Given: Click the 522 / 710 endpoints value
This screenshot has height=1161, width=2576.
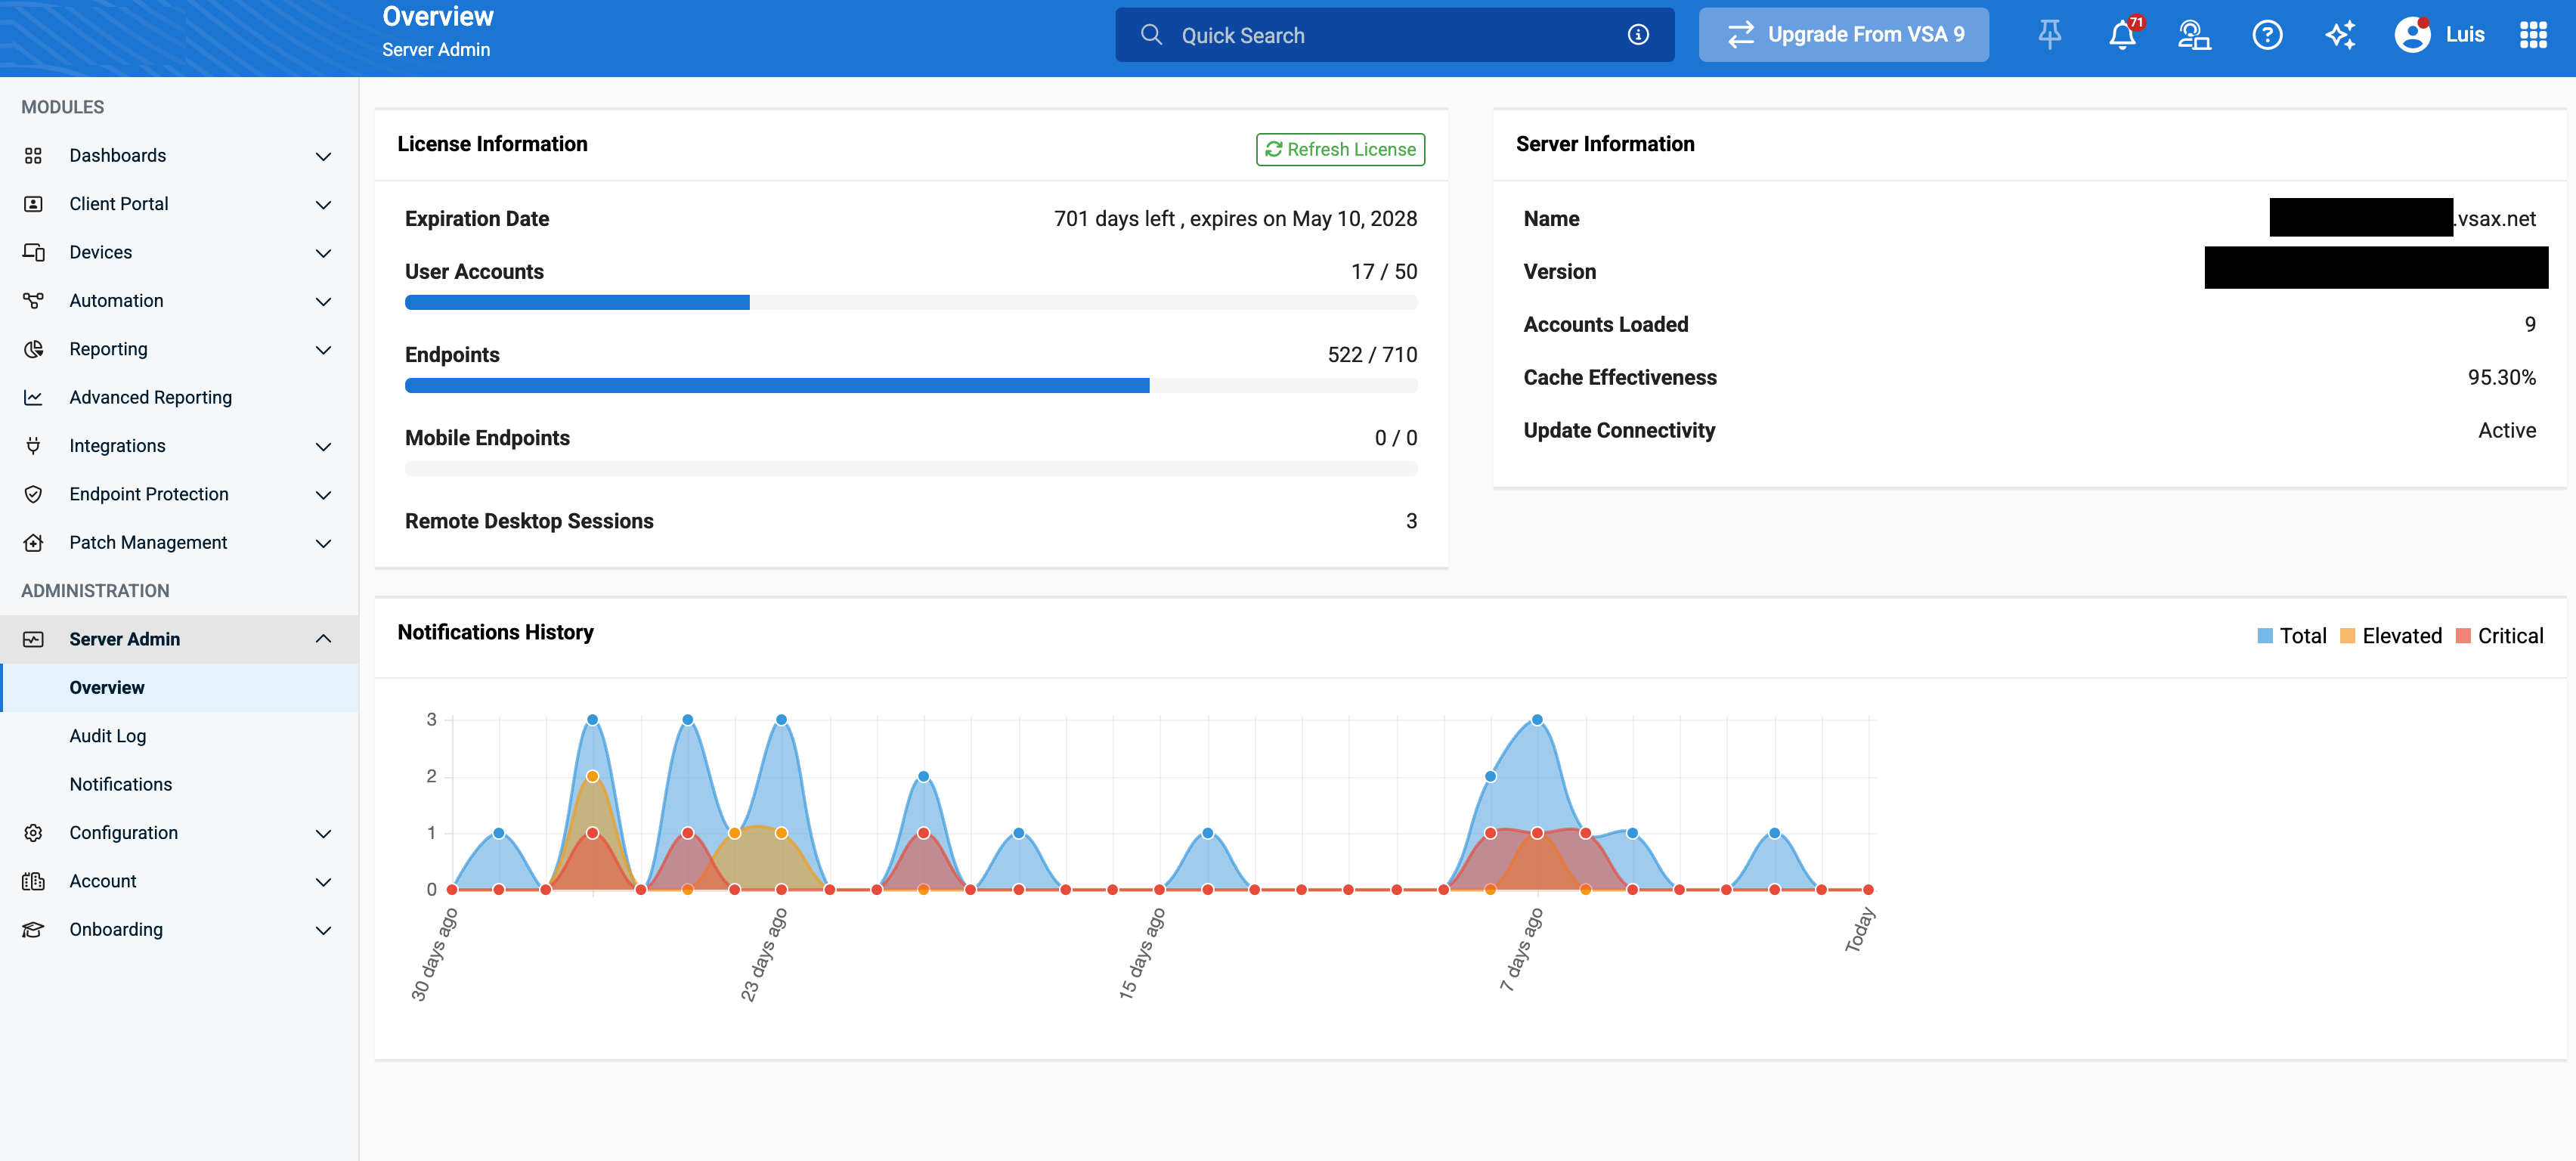Looking at the screenshot, I should [1372, 355].
